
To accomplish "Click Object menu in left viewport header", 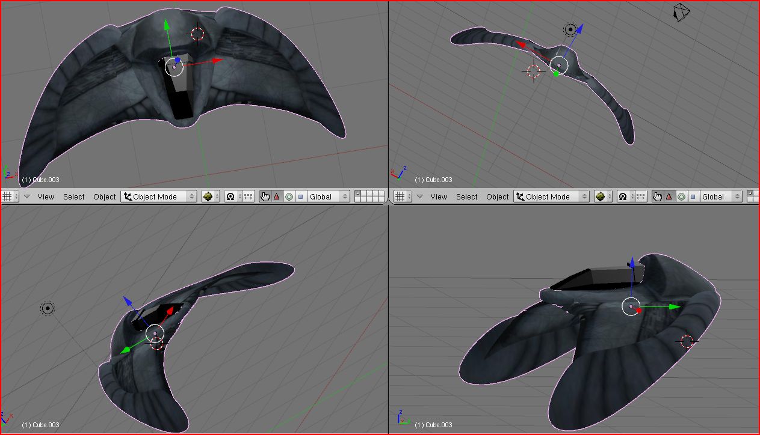I will [104, 196].
